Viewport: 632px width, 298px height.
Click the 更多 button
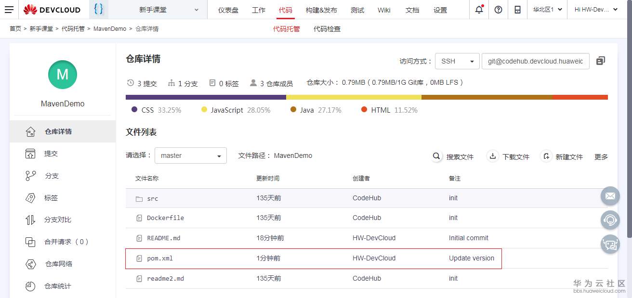pyautogui.click(x=601, y=155)
